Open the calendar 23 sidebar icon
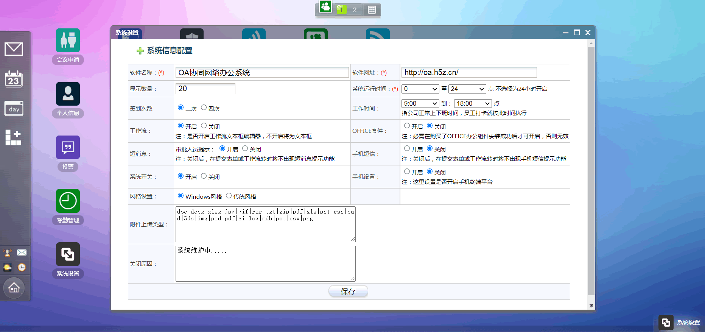This screenshot has height=332, width=705. click(x=14, y=79)
